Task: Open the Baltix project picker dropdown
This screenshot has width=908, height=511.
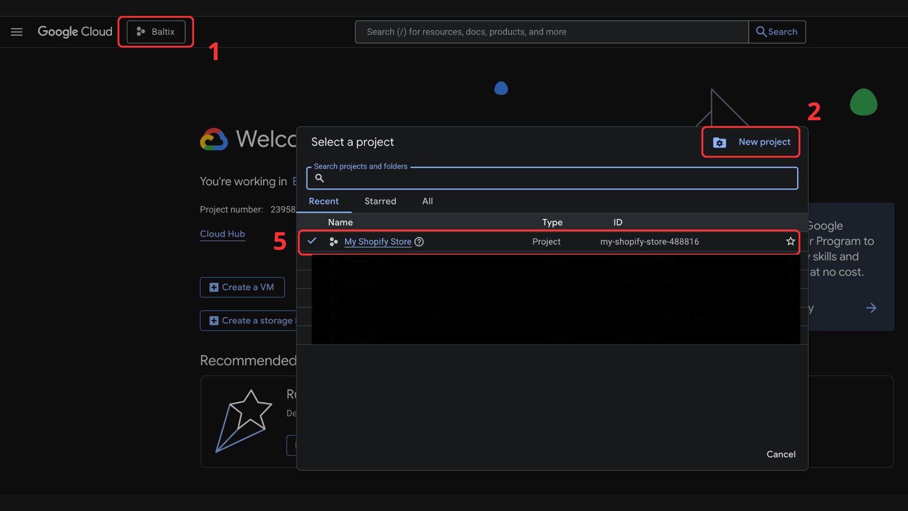Action: pyautogui.click(x=156, y=32)
